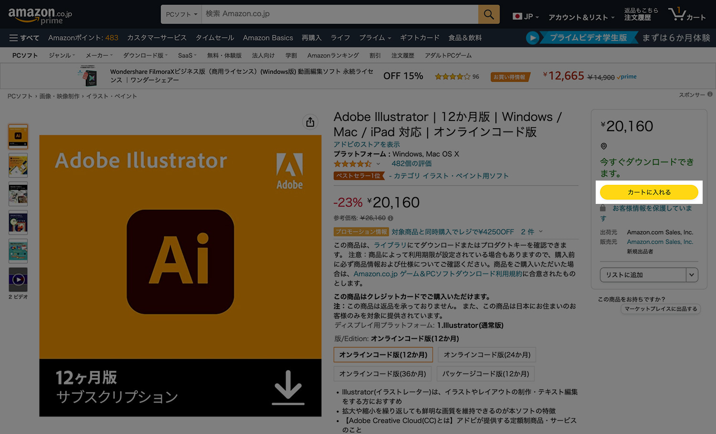Select the fourth product thumbnail
The image size is (716, 434).
tap(18, 222)
